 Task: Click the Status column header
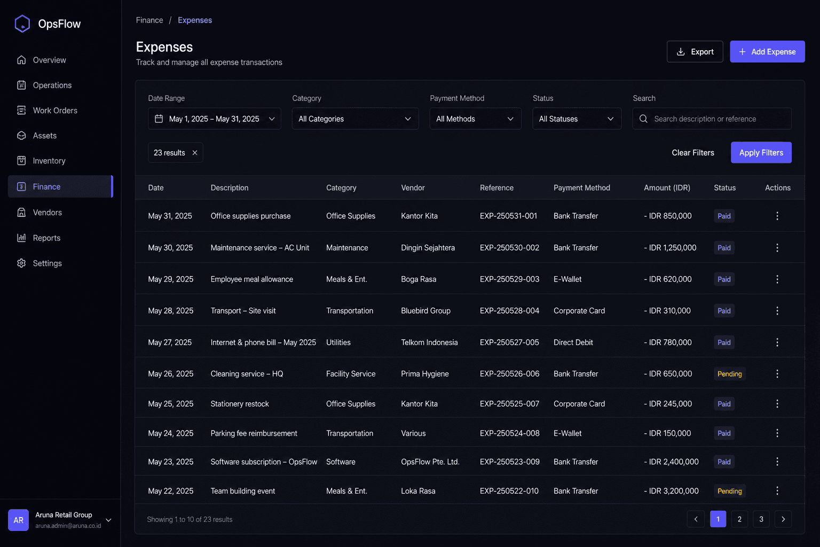pos(724,187)
